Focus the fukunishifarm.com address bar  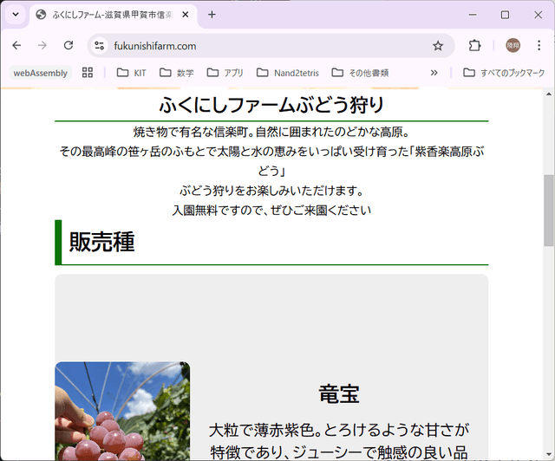(271, 46)
